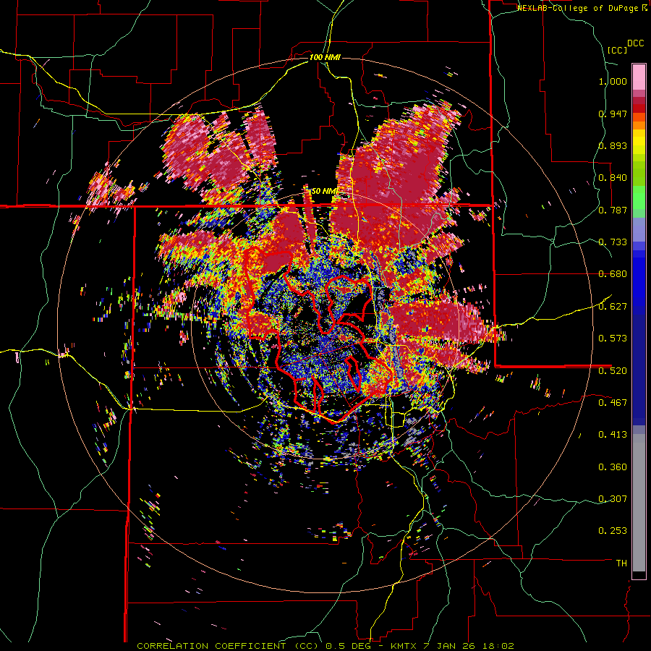This screenshot has height=651, width=651.
Task: Click the 1.000 scale value
Action: 613,81
